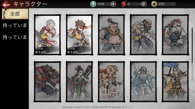Select the red-maned horse fighter card

pos(175,35)
